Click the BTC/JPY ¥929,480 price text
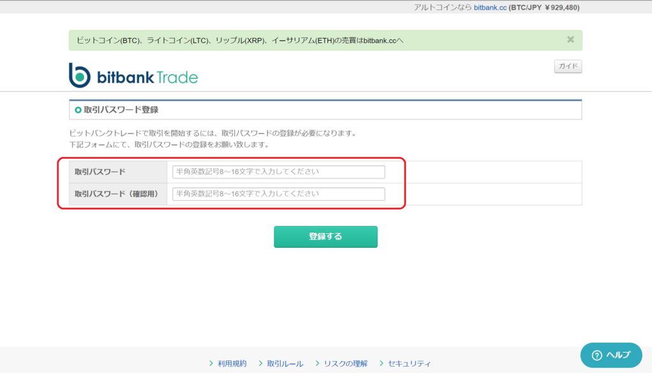This screenshot has height=373, width=652. [544, 8]
